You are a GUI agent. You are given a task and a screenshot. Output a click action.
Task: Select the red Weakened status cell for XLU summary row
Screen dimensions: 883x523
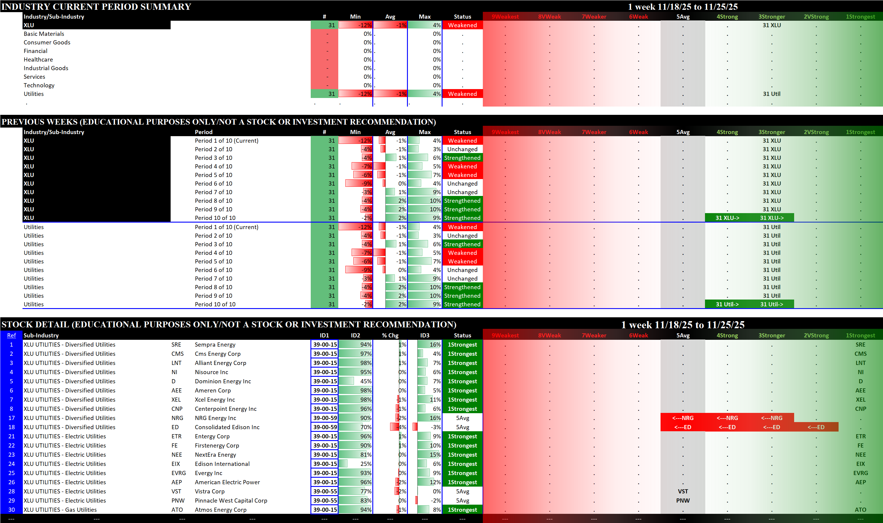click(462, 25)
